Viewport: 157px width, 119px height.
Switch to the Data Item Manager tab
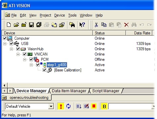click(69, 91)
